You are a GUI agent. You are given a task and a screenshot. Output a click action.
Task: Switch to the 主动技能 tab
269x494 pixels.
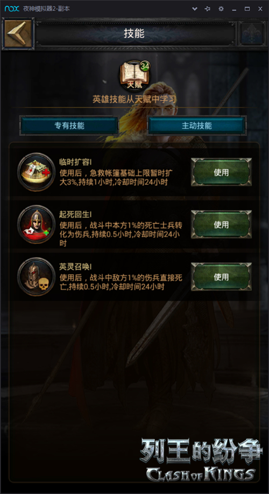pos(196,126)
